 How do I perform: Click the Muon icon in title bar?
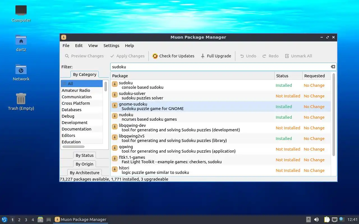[64, 37]
